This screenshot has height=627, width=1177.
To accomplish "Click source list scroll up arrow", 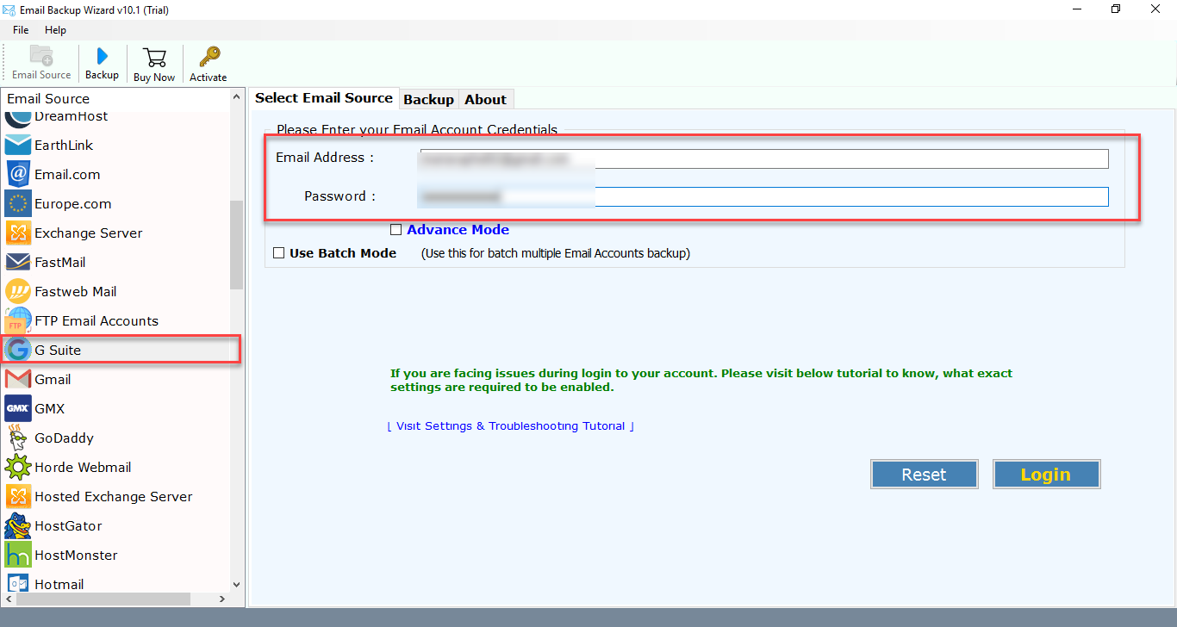I will tap(237, 97).
